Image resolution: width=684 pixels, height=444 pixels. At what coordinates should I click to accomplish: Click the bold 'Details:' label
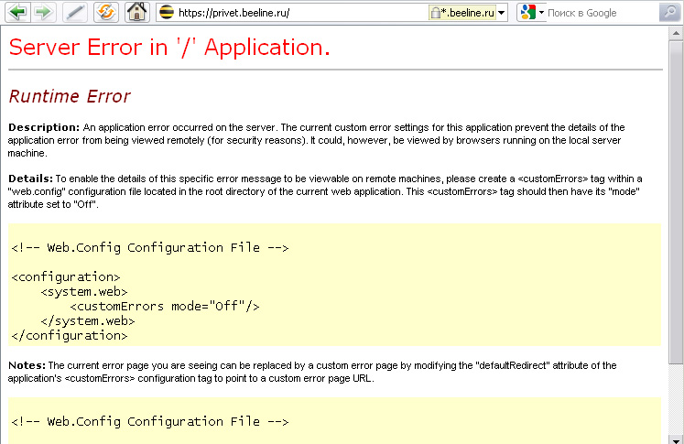(x=30, y=179)
